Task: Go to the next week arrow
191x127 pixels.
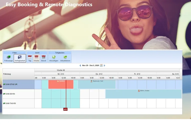Action: click(104, 65)
